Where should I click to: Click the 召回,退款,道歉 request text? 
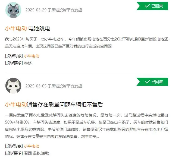(36, 153)
